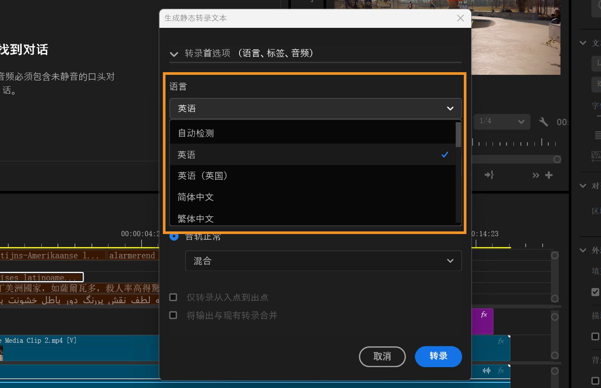Select 简体中文 from the language list

pos(196,197)
